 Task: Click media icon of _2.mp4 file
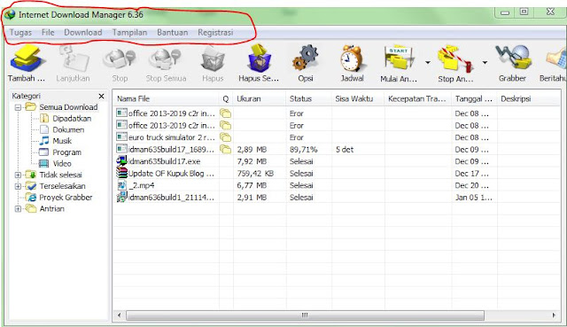coord(121,185)
